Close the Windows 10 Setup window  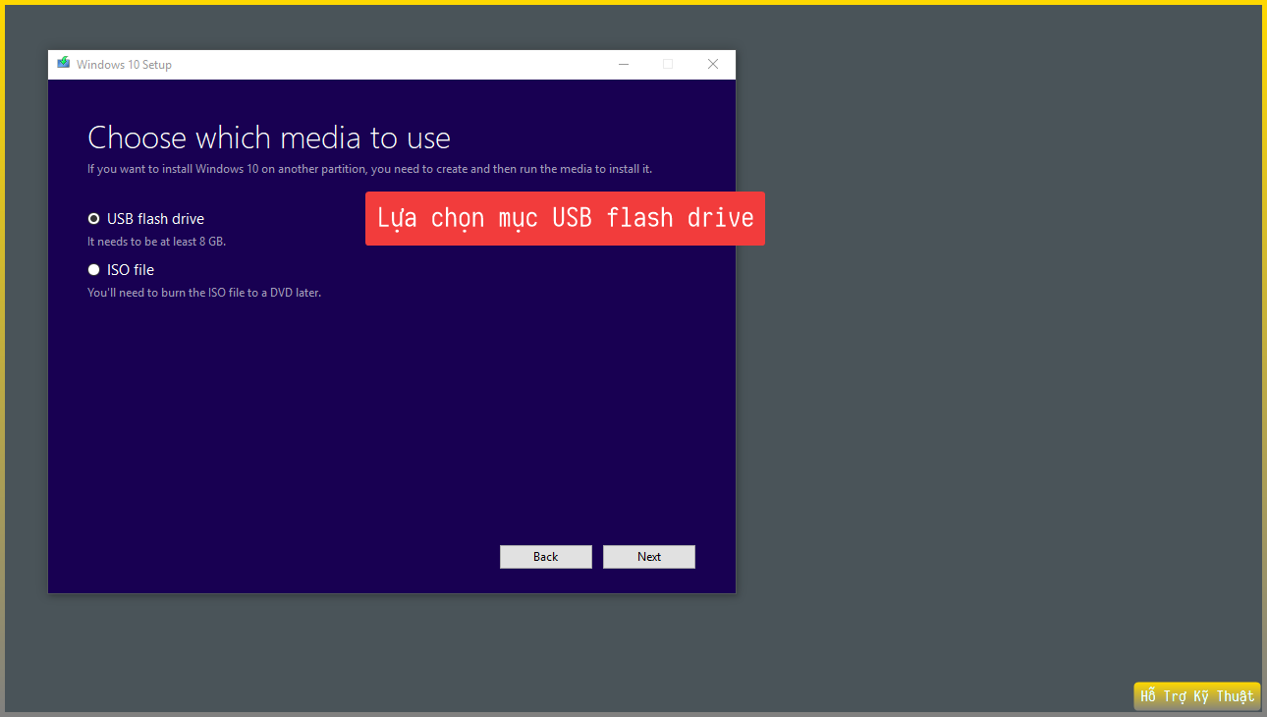713,65
